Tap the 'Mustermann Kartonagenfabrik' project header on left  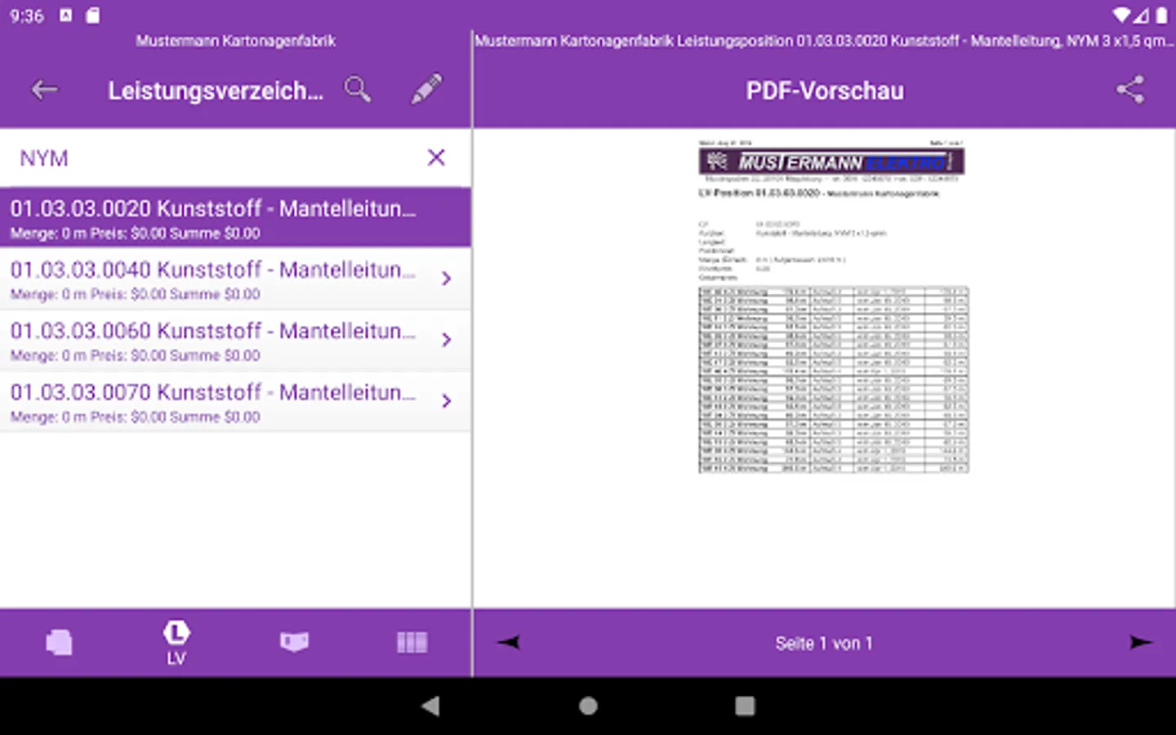pos(235,41)
